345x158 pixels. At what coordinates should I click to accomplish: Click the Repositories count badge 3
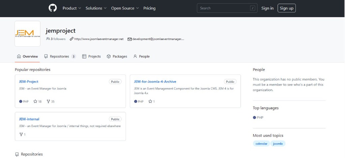click(x=73, y=56)
